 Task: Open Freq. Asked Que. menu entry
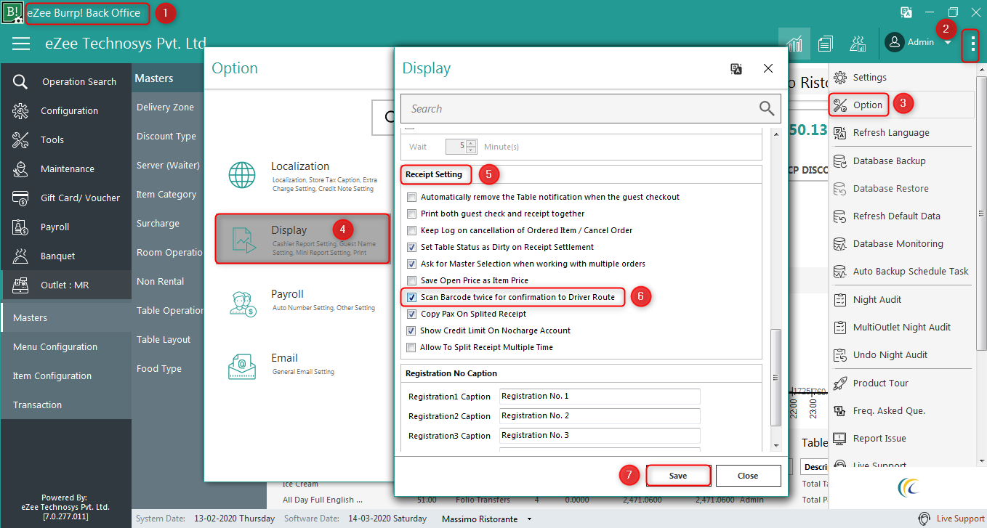[x=889, y=410]
